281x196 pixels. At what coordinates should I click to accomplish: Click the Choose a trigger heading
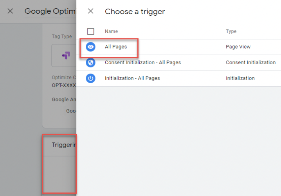pos(135,12)
